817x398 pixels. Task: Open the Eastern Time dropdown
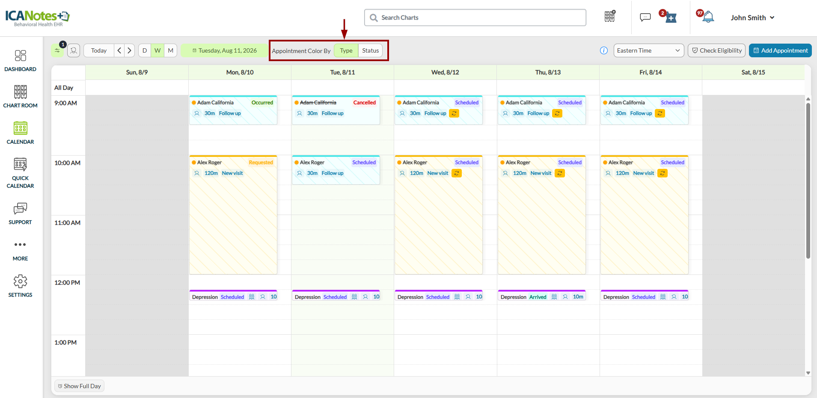coord(649,50)
